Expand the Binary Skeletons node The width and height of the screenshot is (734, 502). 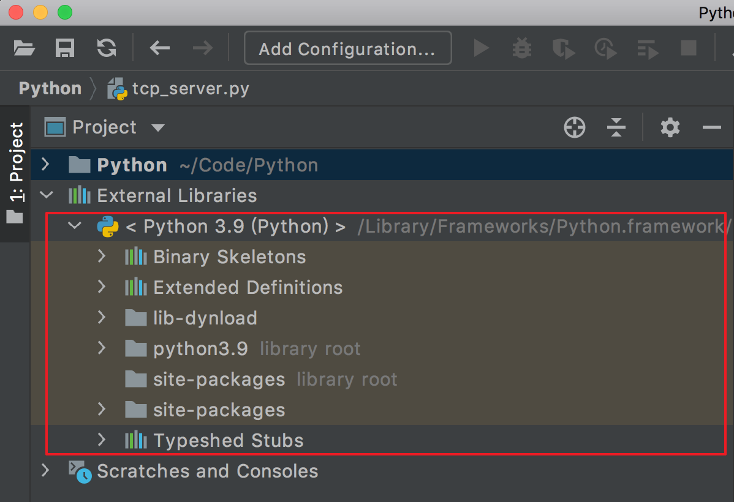(x=102, y=257)
